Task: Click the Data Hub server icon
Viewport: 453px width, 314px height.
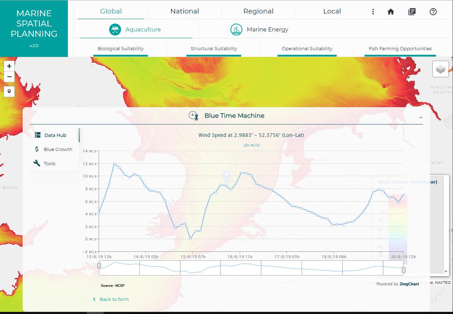Action: [x=37, y=135]
